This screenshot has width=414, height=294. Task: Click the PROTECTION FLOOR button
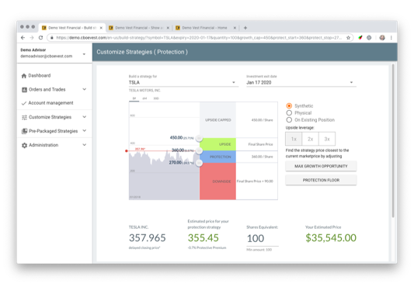tap(321, 180)
